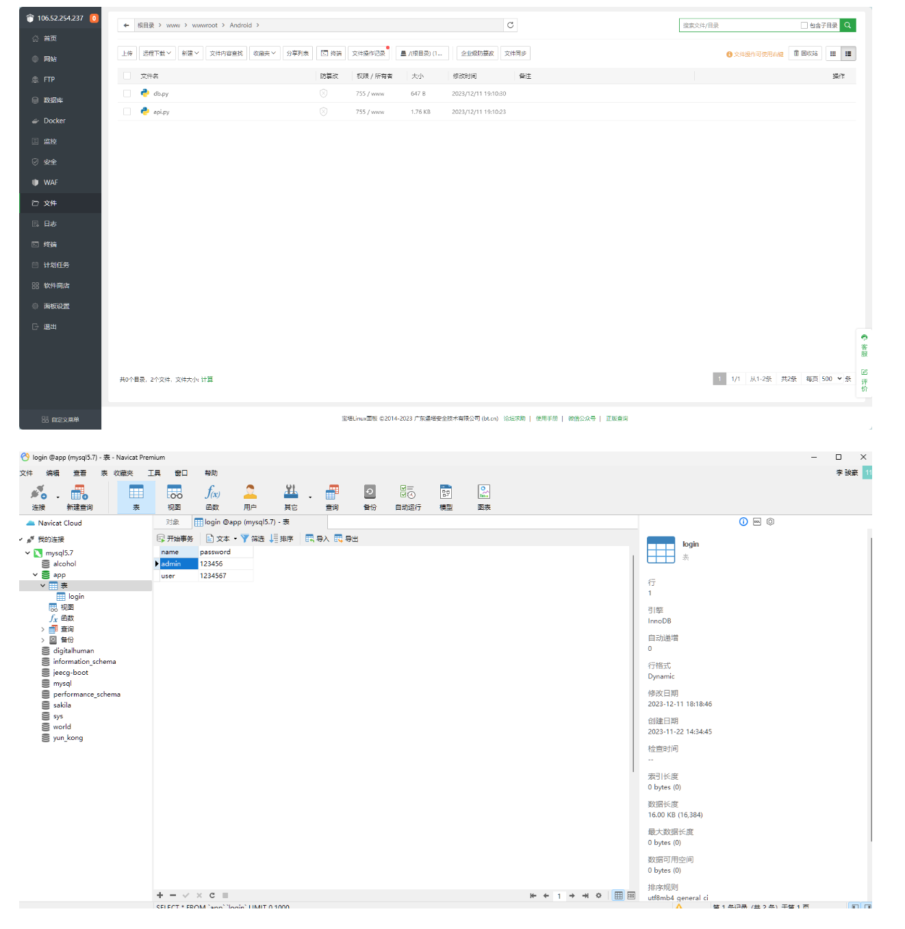Viewport: 905px width, 929px height.
Task: Check the db.py row checkbox
Action: pyautogui.click(x=127, y=93)
